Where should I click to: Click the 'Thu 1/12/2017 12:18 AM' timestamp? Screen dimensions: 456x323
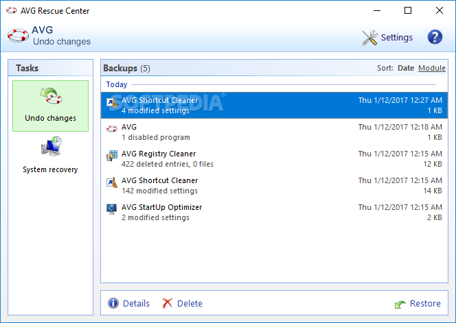click(400, 127)
